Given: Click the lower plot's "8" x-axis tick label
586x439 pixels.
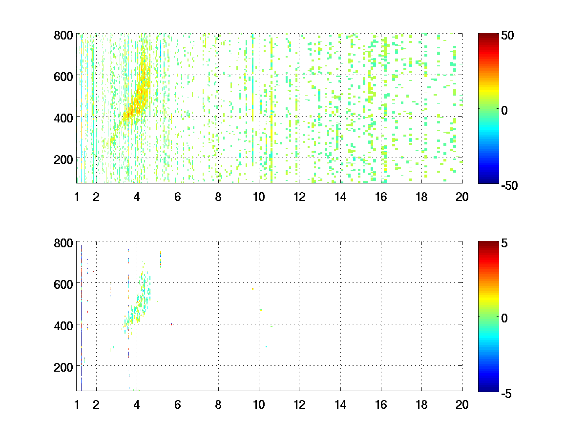Looking at the screenshot, I should click(x=218, y=405).
